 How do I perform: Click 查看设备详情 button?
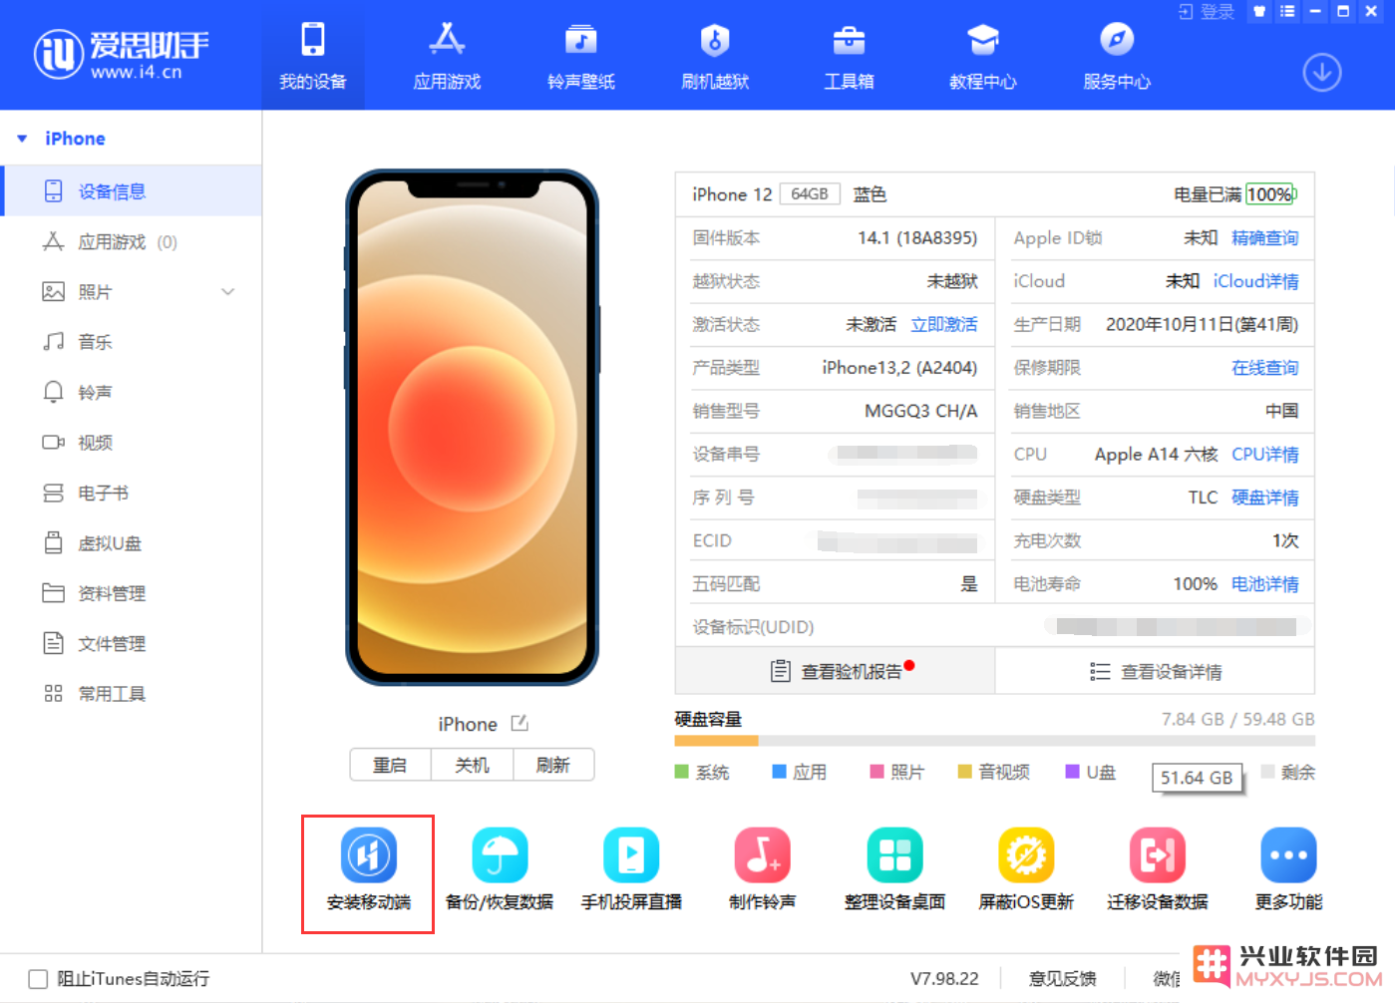(x=1155, y=671)
